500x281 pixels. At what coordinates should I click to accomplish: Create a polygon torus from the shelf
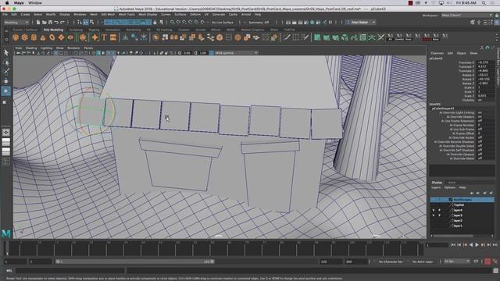tap(52, 37)
